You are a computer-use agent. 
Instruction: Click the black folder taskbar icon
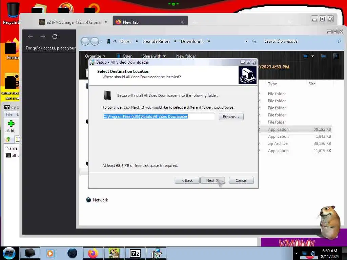point(30,253)
